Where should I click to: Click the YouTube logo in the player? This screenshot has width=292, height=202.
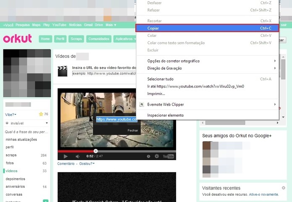coord(168,156)
